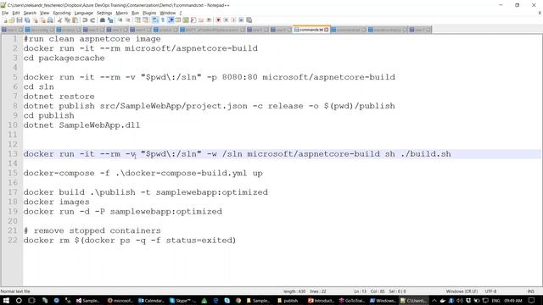Open Find with the binoculars icon
Viewport: 543px width, 305px height.
pyautogui.click(x=103, y=20)
